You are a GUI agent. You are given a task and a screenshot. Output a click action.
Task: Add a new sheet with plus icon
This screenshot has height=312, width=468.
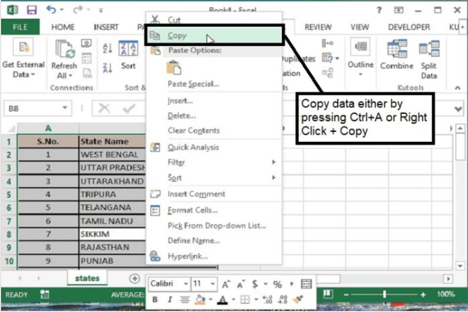tap(134, 278)
